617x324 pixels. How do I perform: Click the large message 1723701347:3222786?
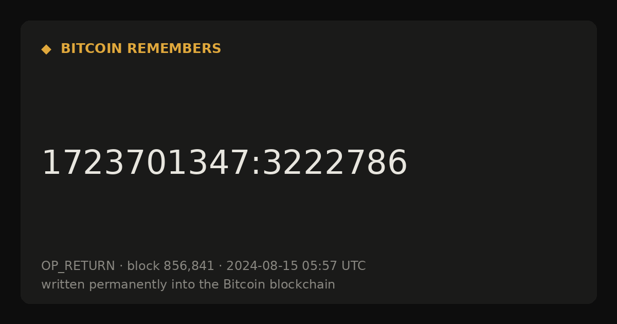(x=224, y=164)
